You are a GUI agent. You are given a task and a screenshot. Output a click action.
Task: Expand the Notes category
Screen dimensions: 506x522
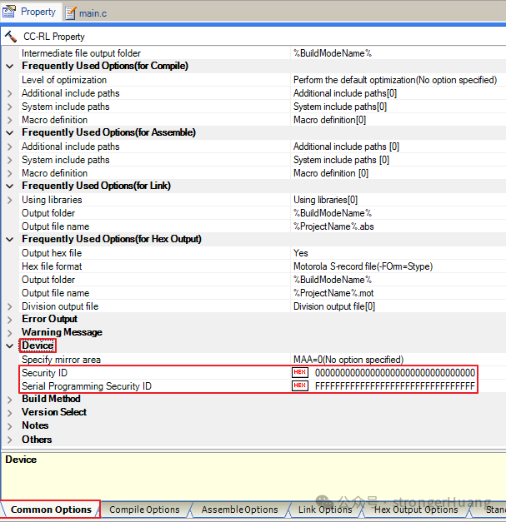[10, 426]
